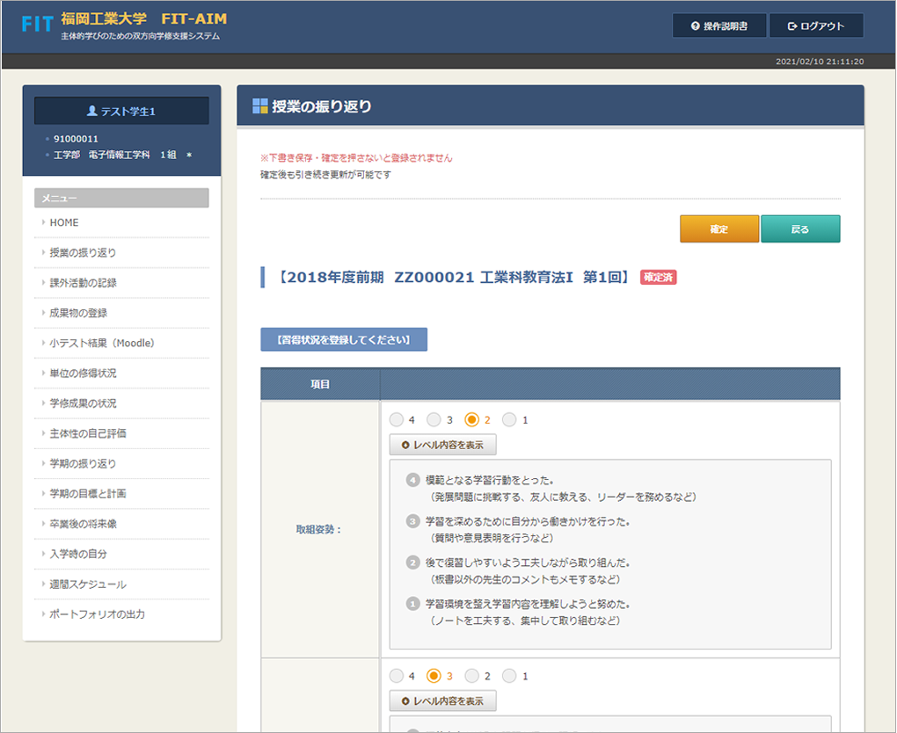The width and height of the screenshot is (897, 733).
Task: Select rating 4 for 取組姿勢
Action: point(397,420)
